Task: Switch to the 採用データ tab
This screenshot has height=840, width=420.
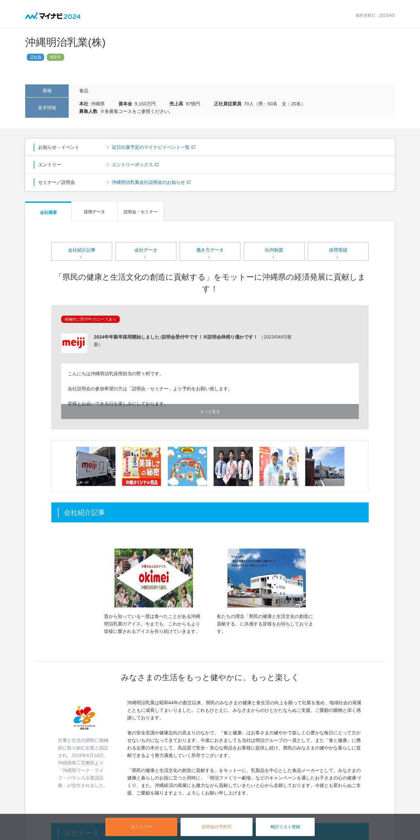Action: pyautogui.click(x=94, y=212)
